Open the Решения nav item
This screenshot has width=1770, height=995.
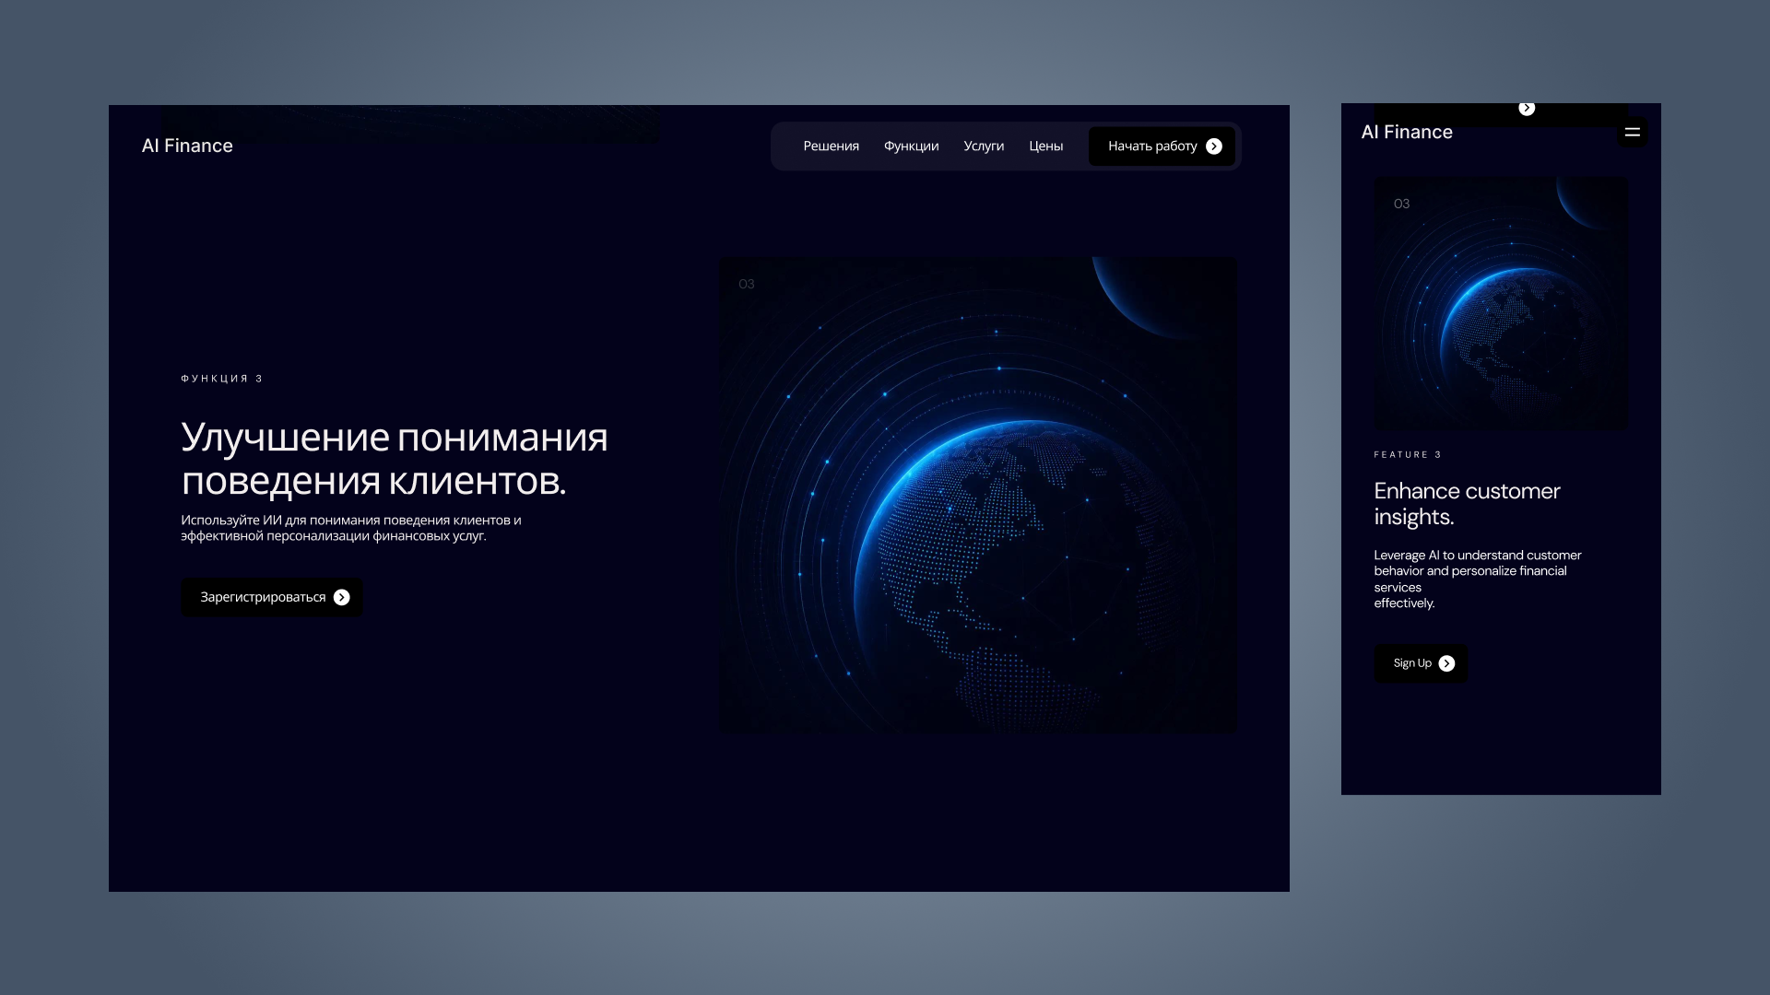[831, 146]
